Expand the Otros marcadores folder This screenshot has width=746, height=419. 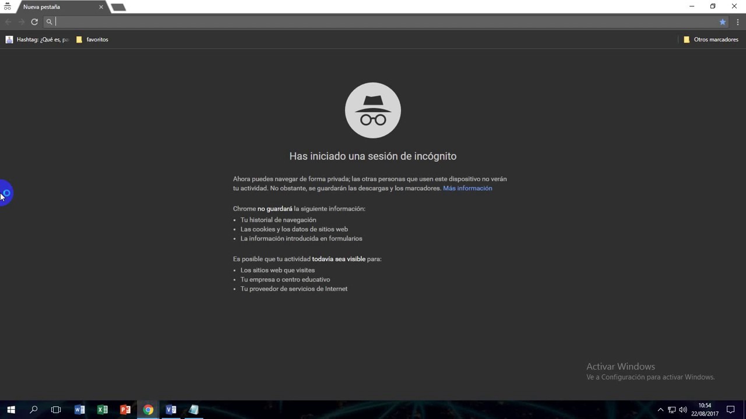tap(710, 40)
